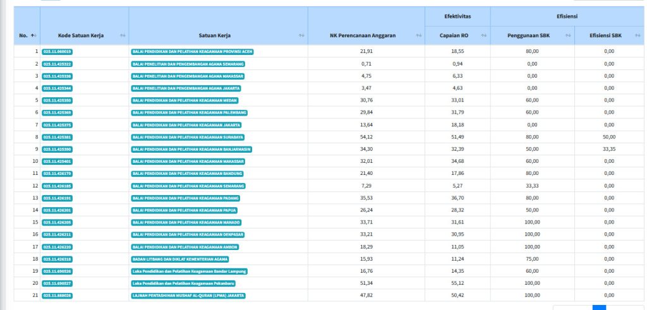Image resolution: width=647 pixels, height=310 pixels.
Task: Click Capaian RO value 18,55
Action: [x=457, y=52]
